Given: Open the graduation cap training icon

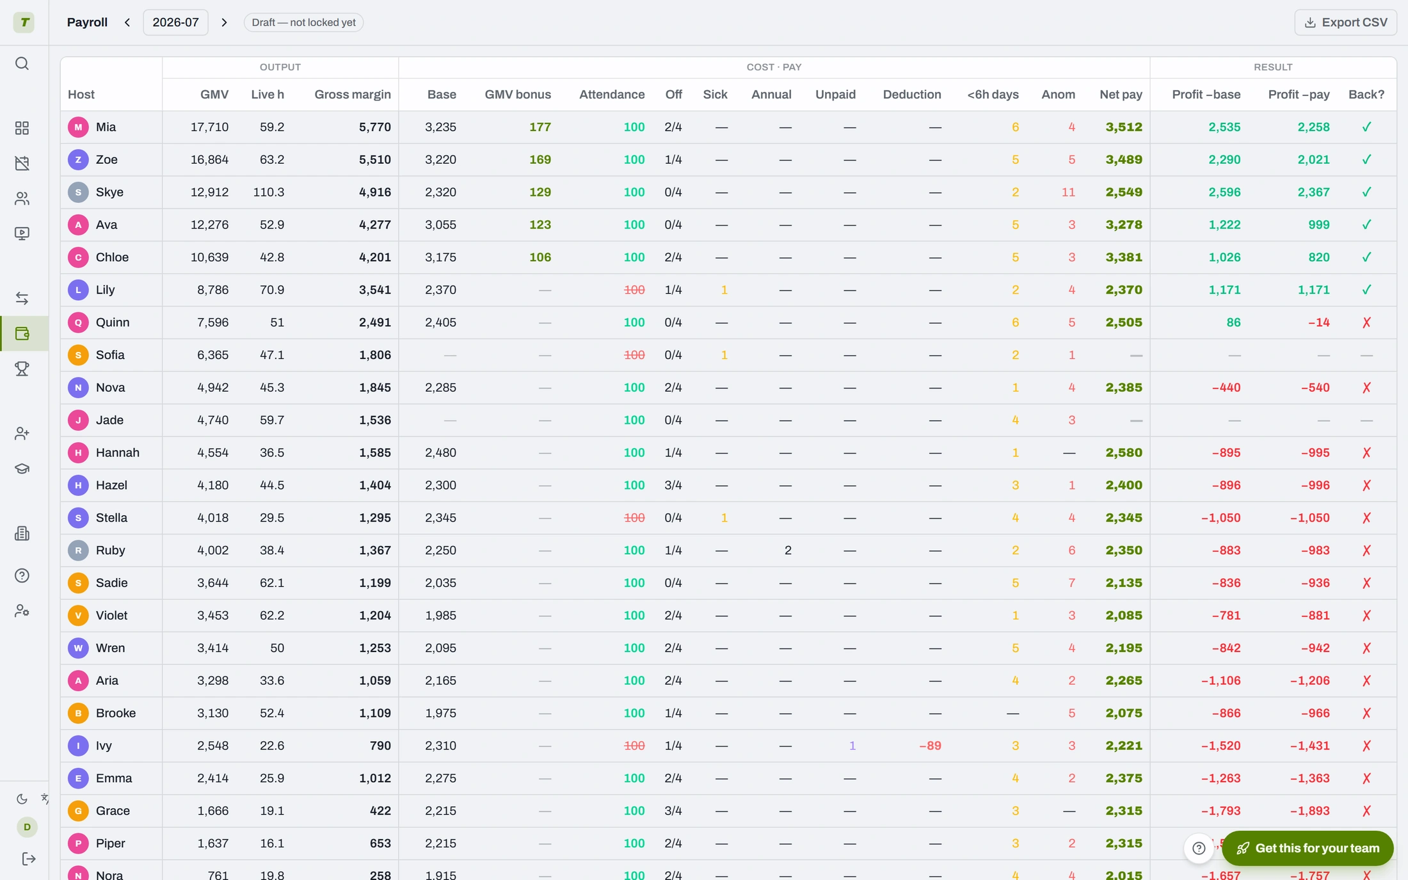Looking at the screenshot, I should coord(22,468).
